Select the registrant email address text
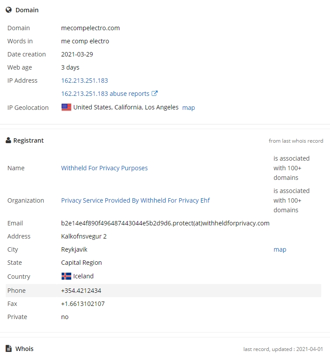 pos(165,223)
